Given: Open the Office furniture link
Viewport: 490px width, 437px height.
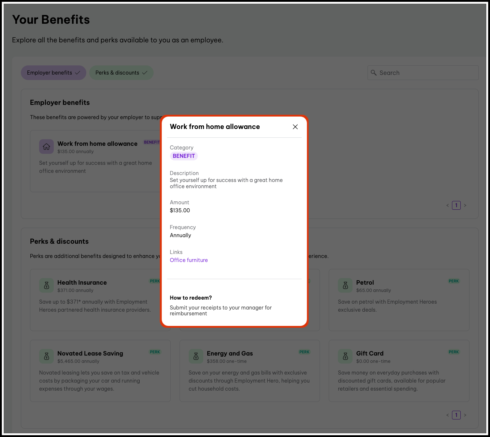Looking at the screenshot, I should click(x=189, y=260).
